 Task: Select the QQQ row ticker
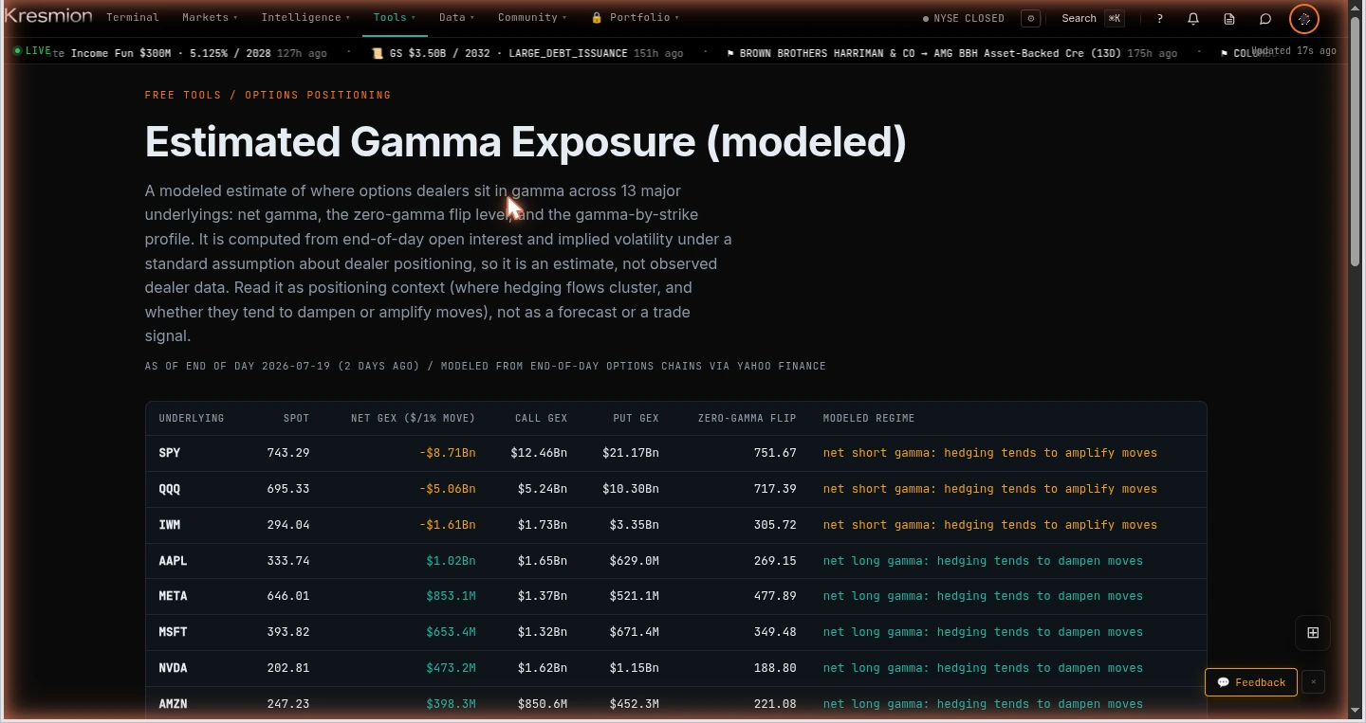pyautogui.click(x=170, y=489)
